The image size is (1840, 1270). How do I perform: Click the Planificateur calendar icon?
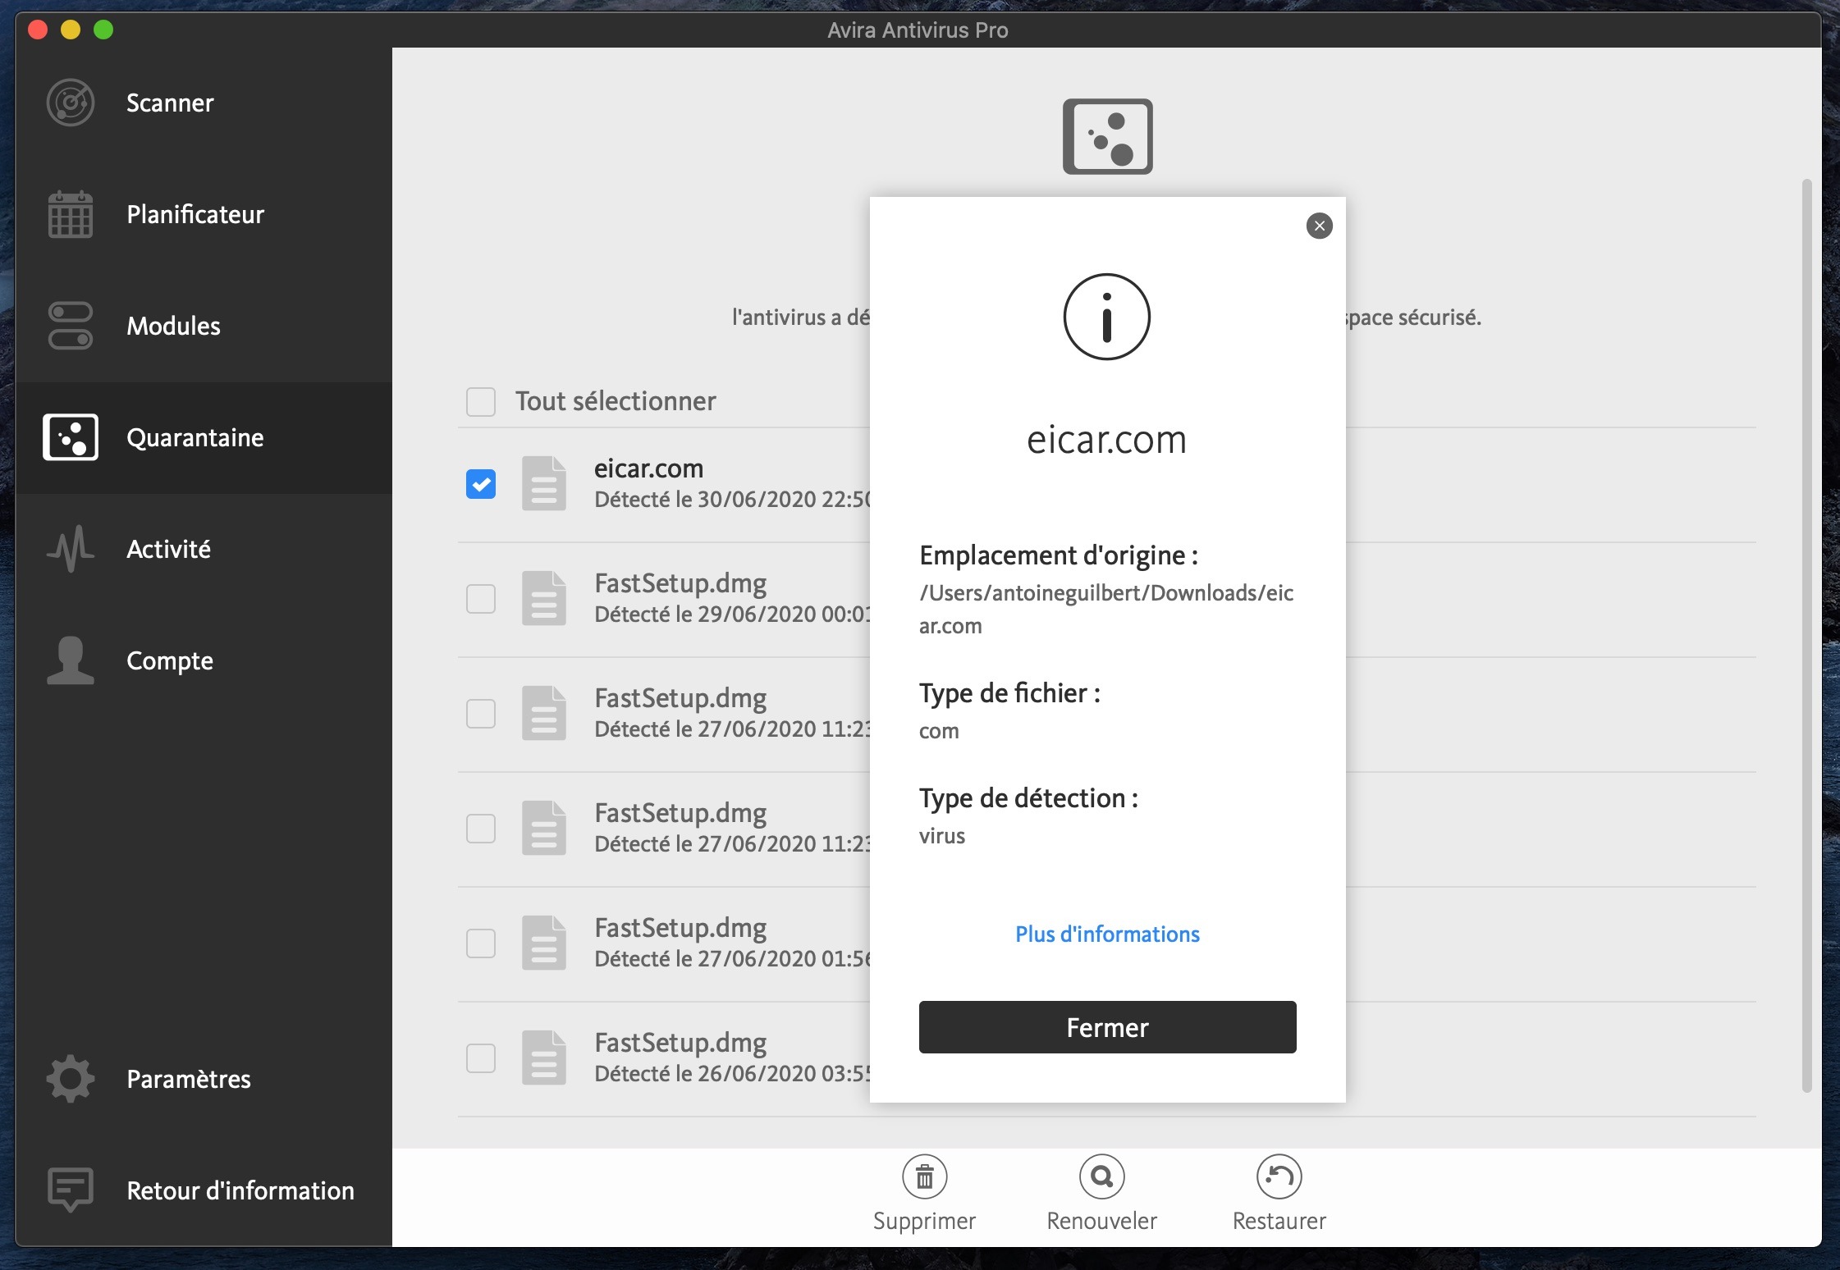[71, 214]
